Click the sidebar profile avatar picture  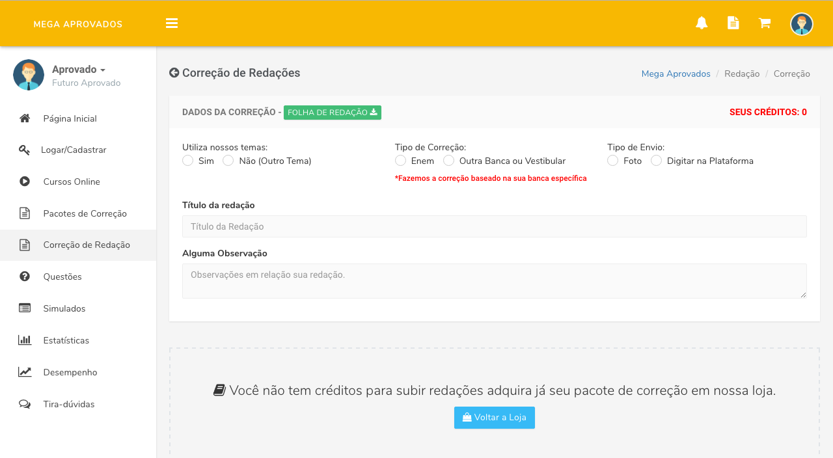(29, 75)
